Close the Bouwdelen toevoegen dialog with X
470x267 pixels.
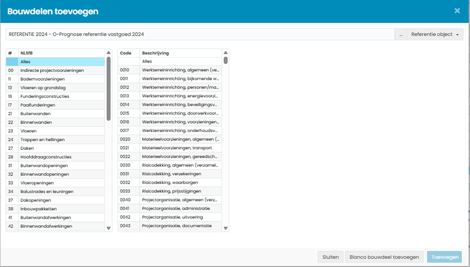(x=457, y=11)
